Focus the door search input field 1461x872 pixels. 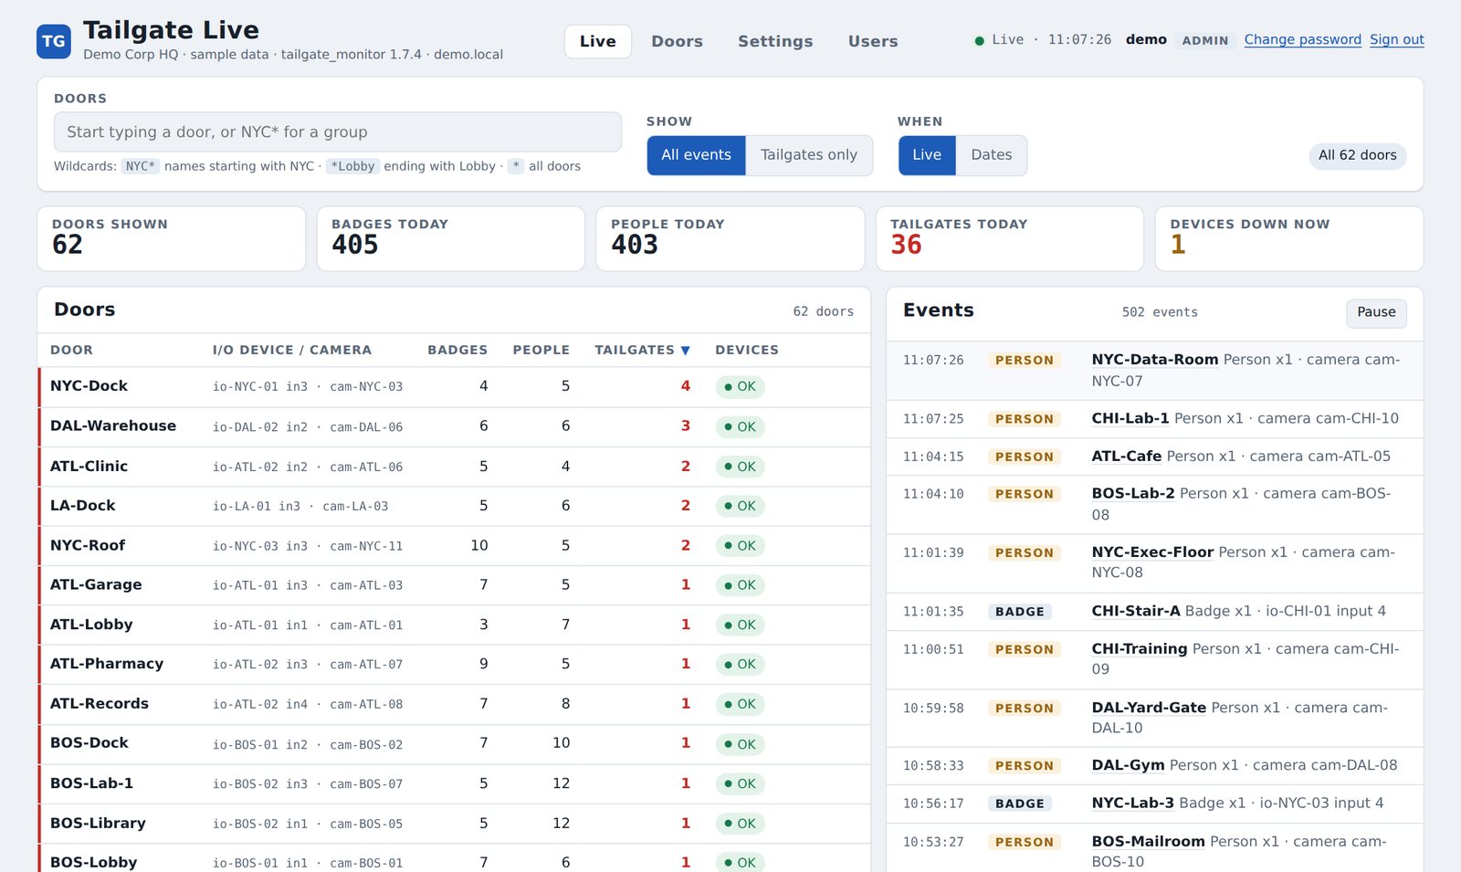pos(338,131)
